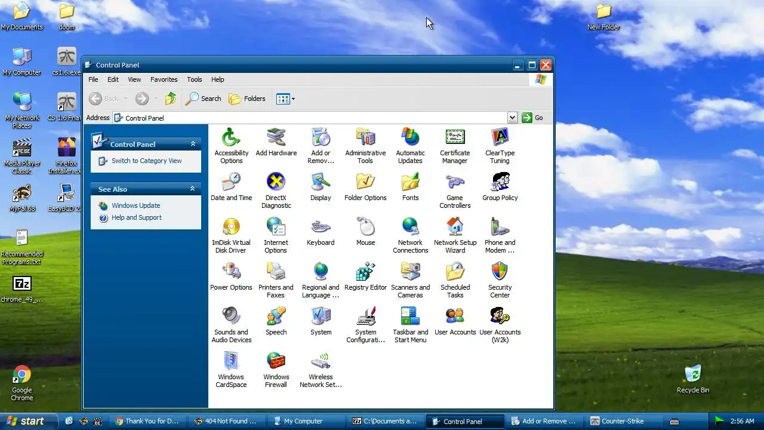
Task: Launch Registry Editor icon
Action: (365, 277)
